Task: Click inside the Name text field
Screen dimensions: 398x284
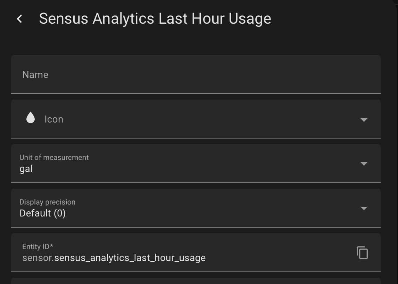Action: point(139,74)
